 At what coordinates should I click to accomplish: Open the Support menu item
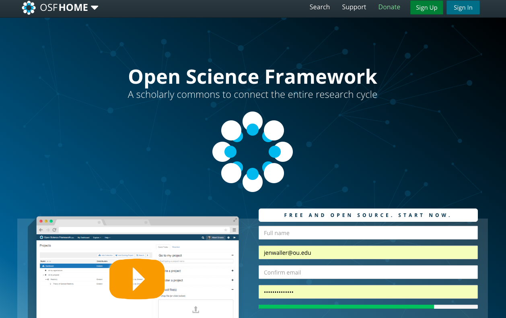click(354, 7)
